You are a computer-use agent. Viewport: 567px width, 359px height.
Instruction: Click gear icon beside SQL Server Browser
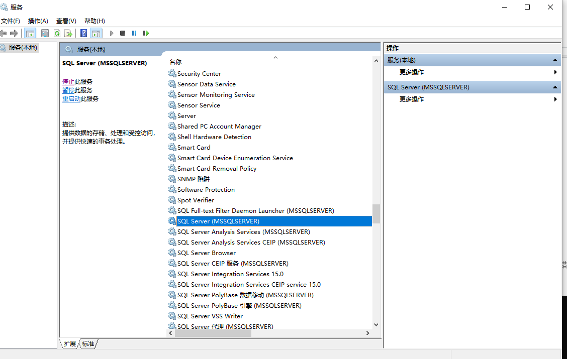[172, 253]
